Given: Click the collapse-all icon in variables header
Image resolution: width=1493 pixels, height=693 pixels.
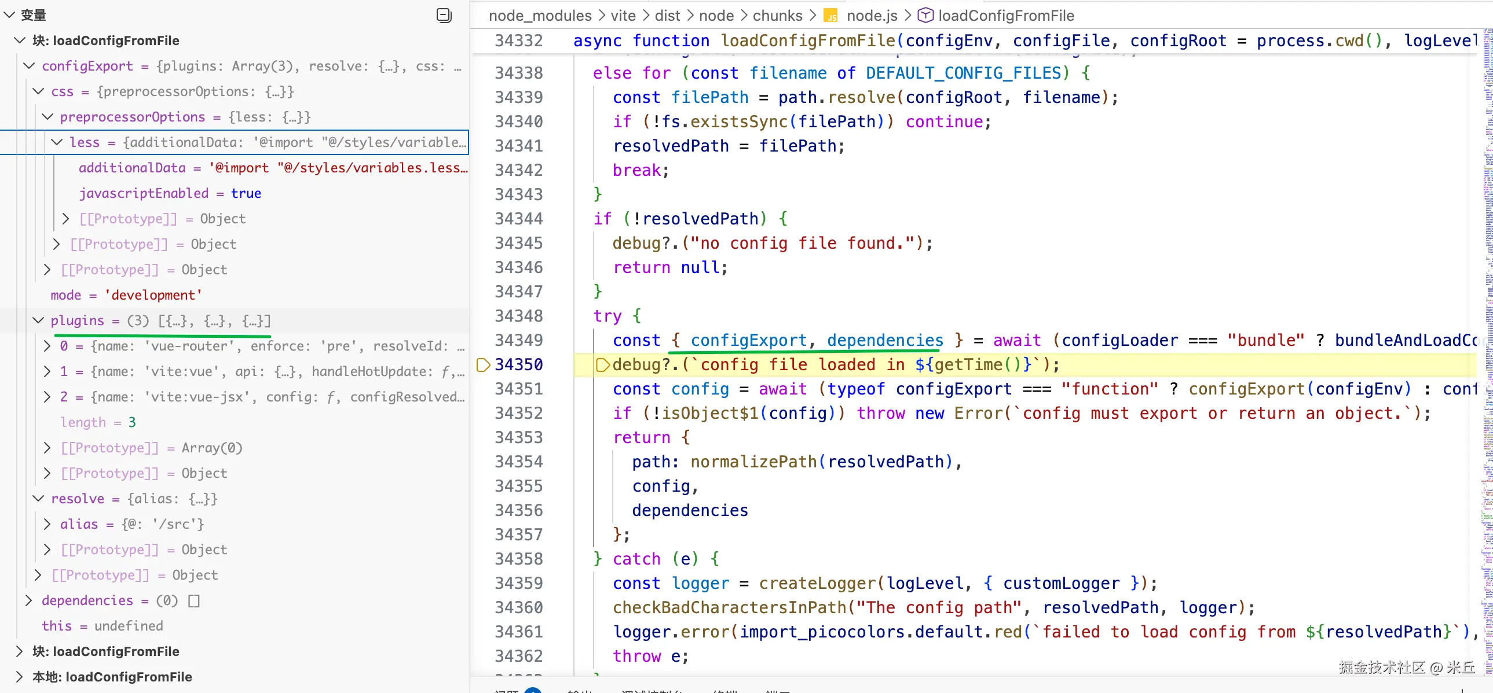Looking at the screenshot, I should point(444,16).
